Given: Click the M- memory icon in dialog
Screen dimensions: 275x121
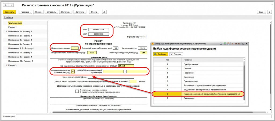Looking at the screenshot, I should tap(238, 43).
